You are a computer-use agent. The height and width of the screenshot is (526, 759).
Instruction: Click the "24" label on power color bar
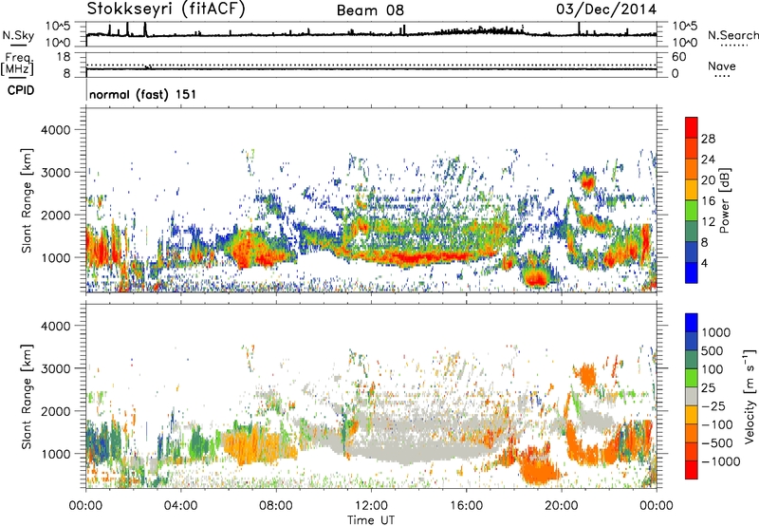tap(708, 160)
